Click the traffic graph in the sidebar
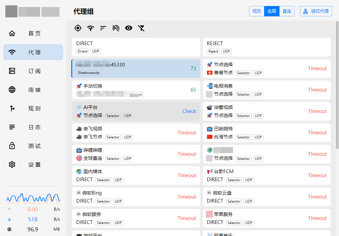The image size is (339, 236). (33, 198)
